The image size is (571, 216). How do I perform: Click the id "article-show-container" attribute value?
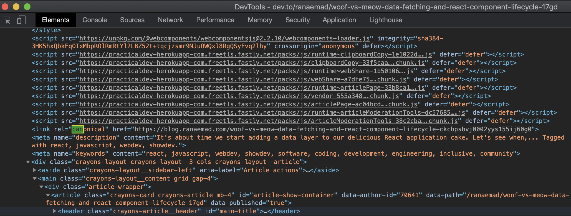[x=294, y=195]
